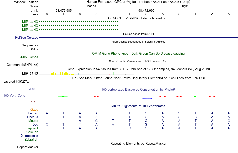
Task: Click the orange Gaps label
Action: point(34,109)
